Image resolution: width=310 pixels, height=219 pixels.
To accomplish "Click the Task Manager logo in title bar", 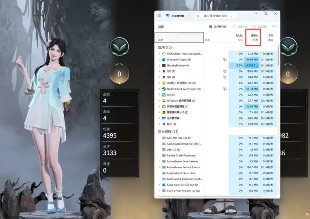I will [x=167, y=16].
